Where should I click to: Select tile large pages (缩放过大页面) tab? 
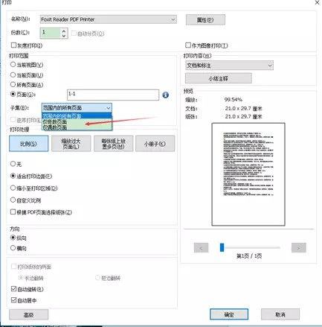coord(71,144)
